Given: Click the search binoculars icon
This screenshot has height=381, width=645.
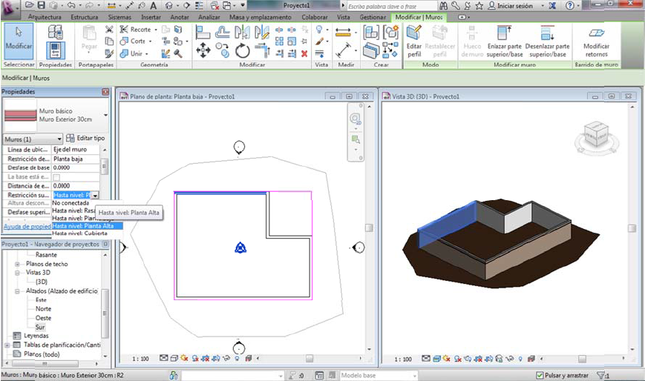Looking at the screenshot, I should [x=443, y=6].
